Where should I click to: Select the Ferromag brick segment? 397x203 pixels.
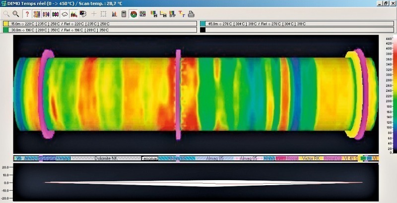coord(149,158)
